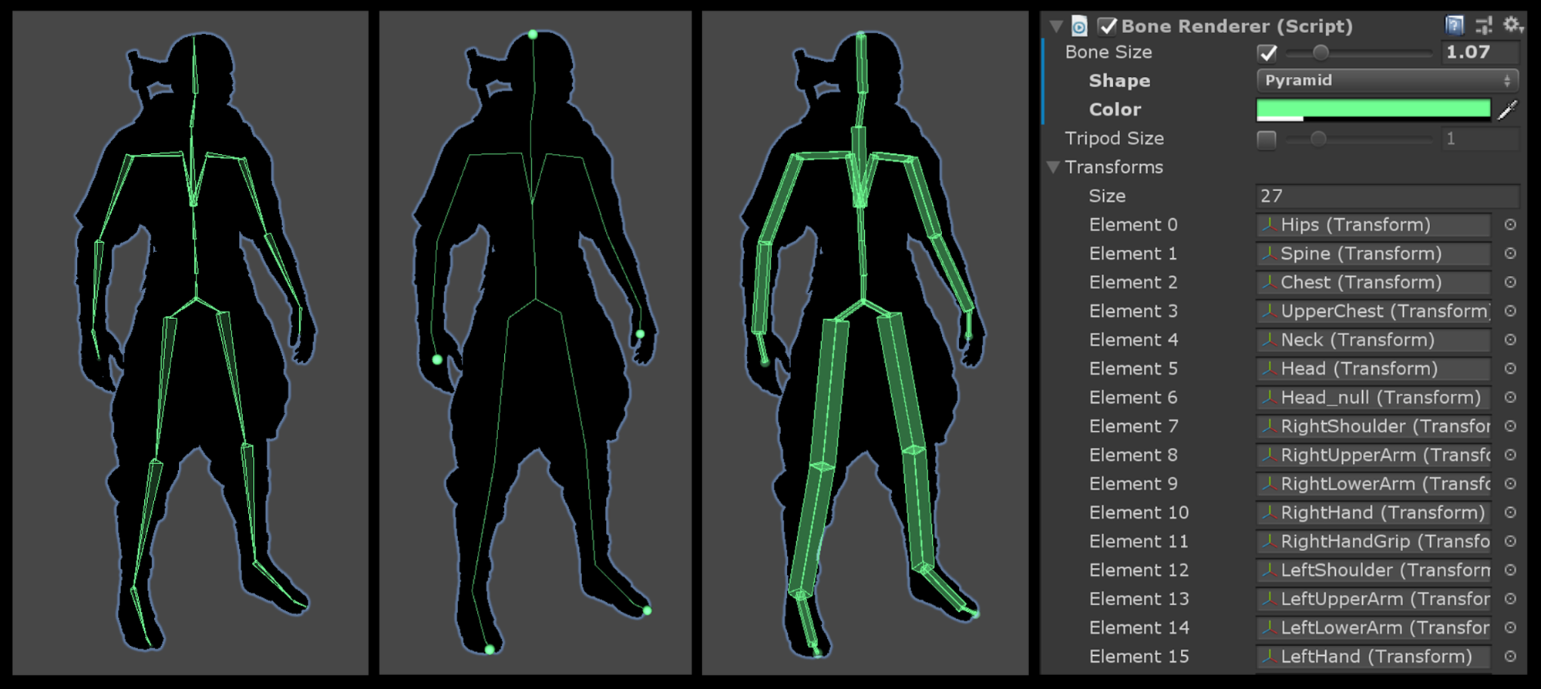
Task: Open the green Color swatch picker
Action: tap(1373, 109)
